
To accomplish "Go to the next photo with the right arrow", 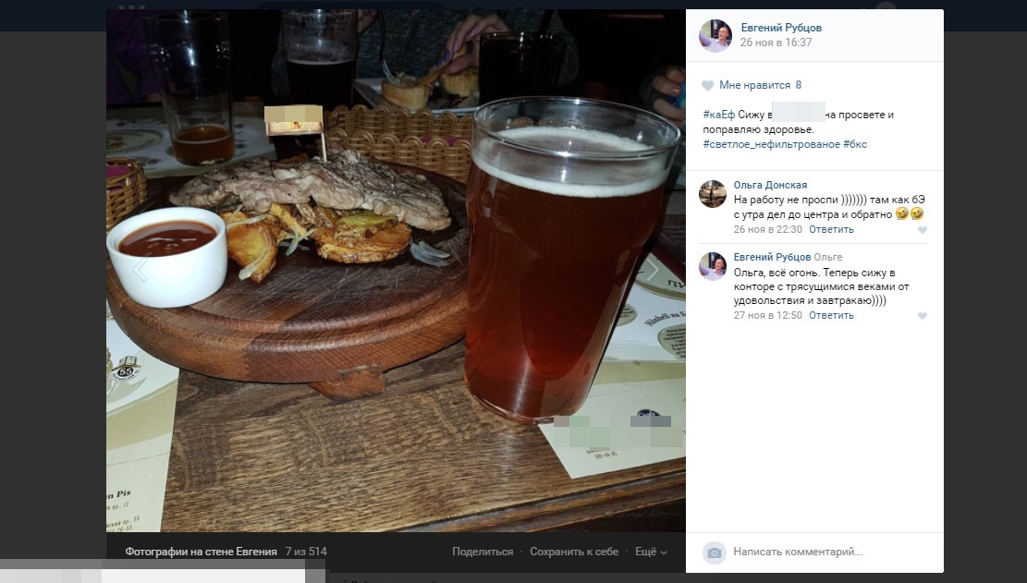I will 653,270.
